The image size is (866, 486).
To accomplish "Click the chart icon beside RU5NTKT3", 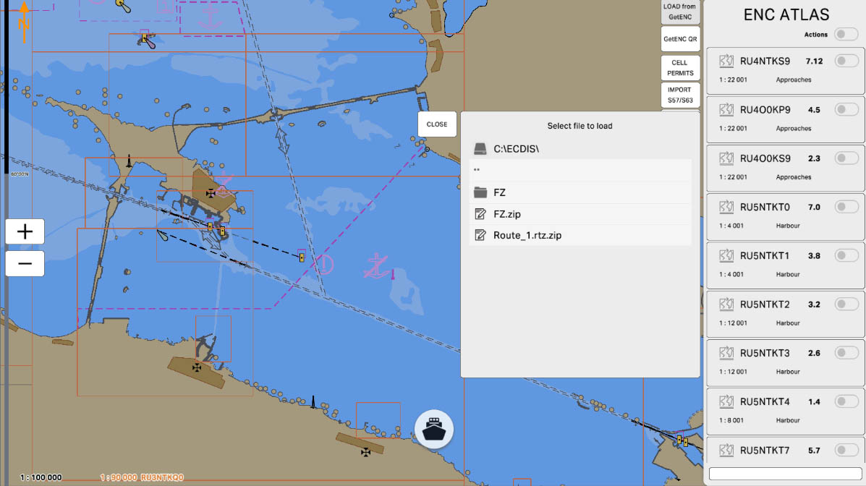I will tap(727, 354).
